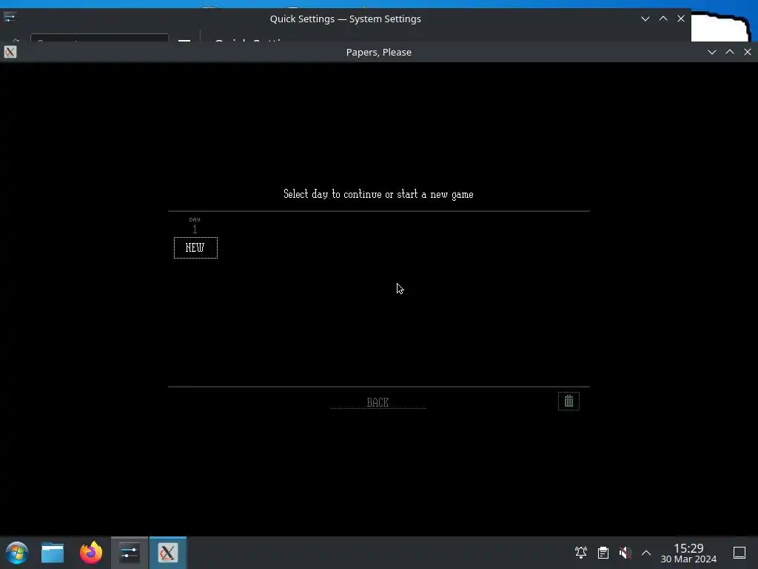Image resolution: width=758 pixels, height=569 pixels.
Task: Minimize the Papers, Please window
Action: tap(711, 52)
